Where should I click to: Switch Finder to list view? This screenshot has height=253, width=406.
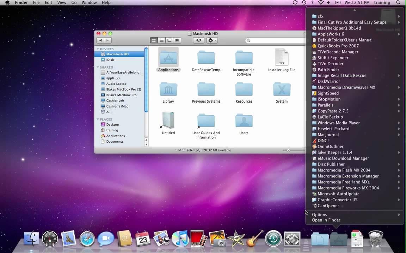pyautogui.click(x=161, y=40)
